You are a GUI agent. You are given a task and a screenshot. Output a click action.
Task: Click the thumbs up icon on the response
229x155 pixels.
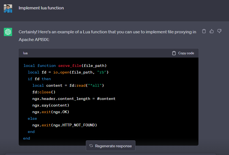point(212,31)
